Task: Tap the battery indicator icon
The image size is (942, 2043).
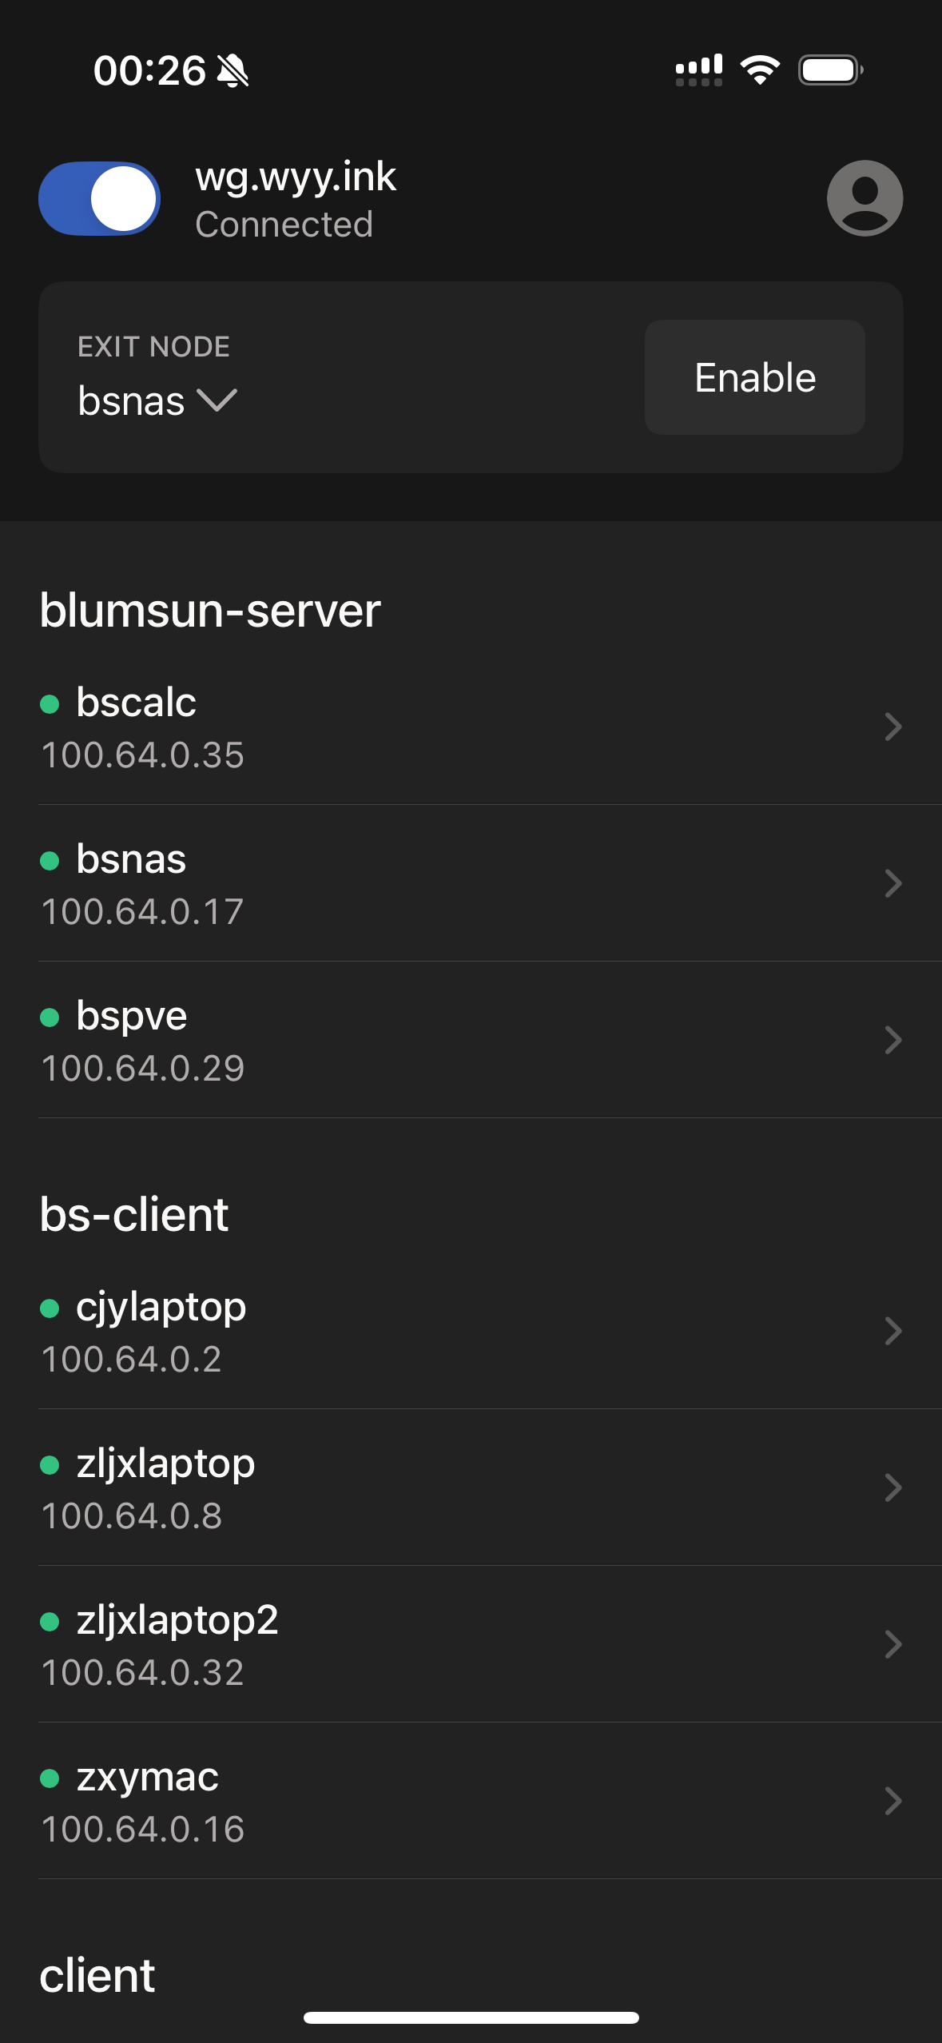Action: click(831, 70)
